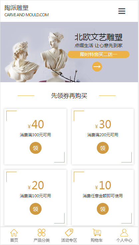
Task: Click the 消费满300元可用 coupon card text
Action: [36, 135]
